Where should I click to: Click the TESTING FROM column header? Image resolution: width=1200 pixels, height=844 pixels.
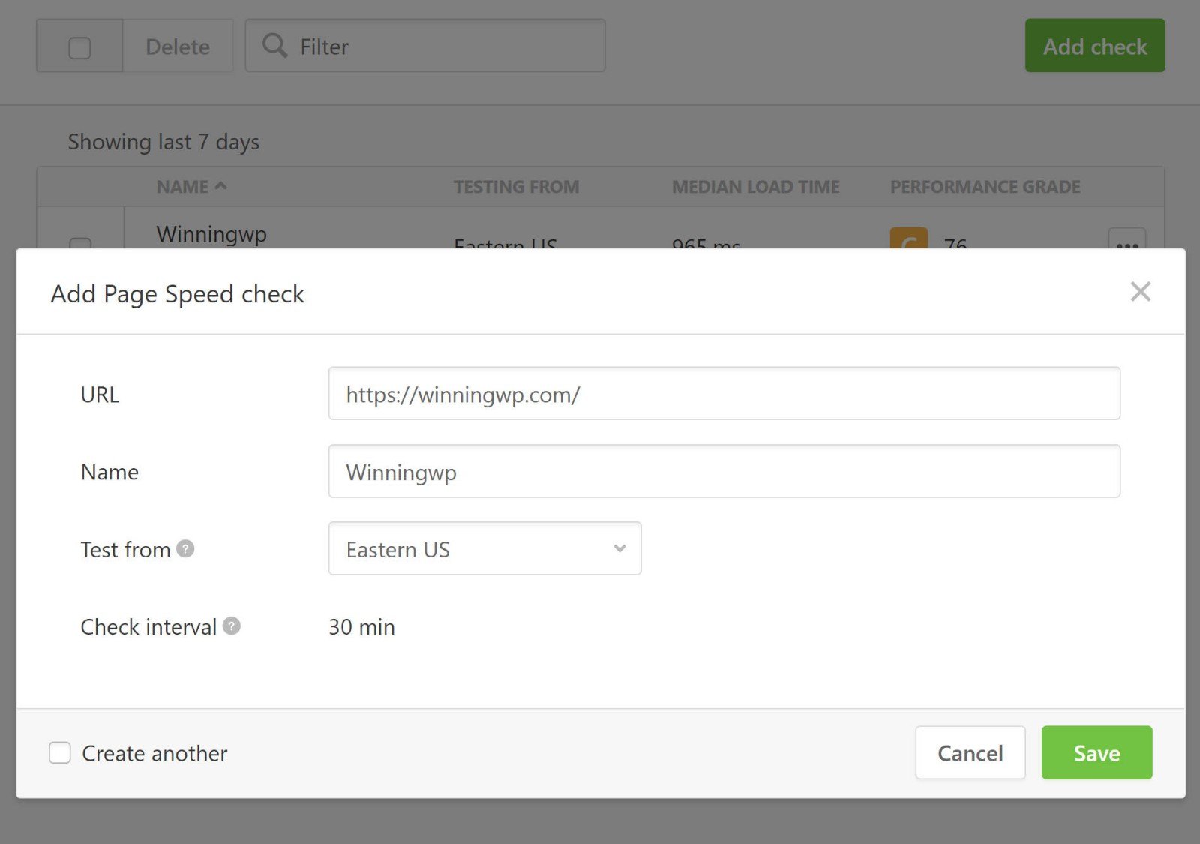tap(516, 187)
